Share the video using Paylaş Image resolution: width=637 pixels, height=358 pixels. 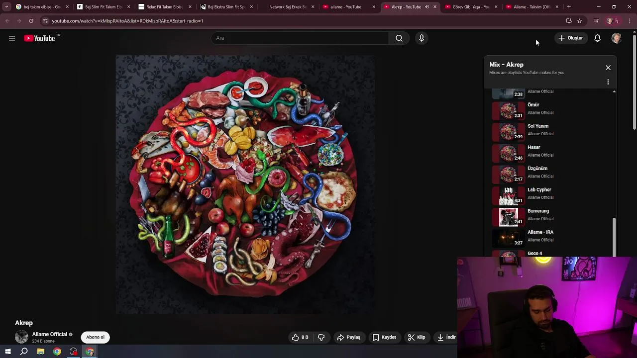click(348, 338)
